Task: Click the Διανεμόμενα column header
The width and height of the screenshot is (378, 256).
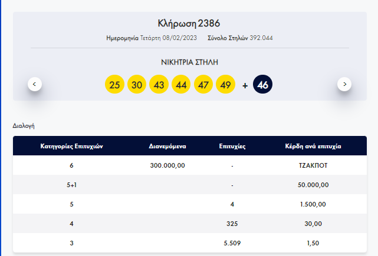Action: (168, 146)
